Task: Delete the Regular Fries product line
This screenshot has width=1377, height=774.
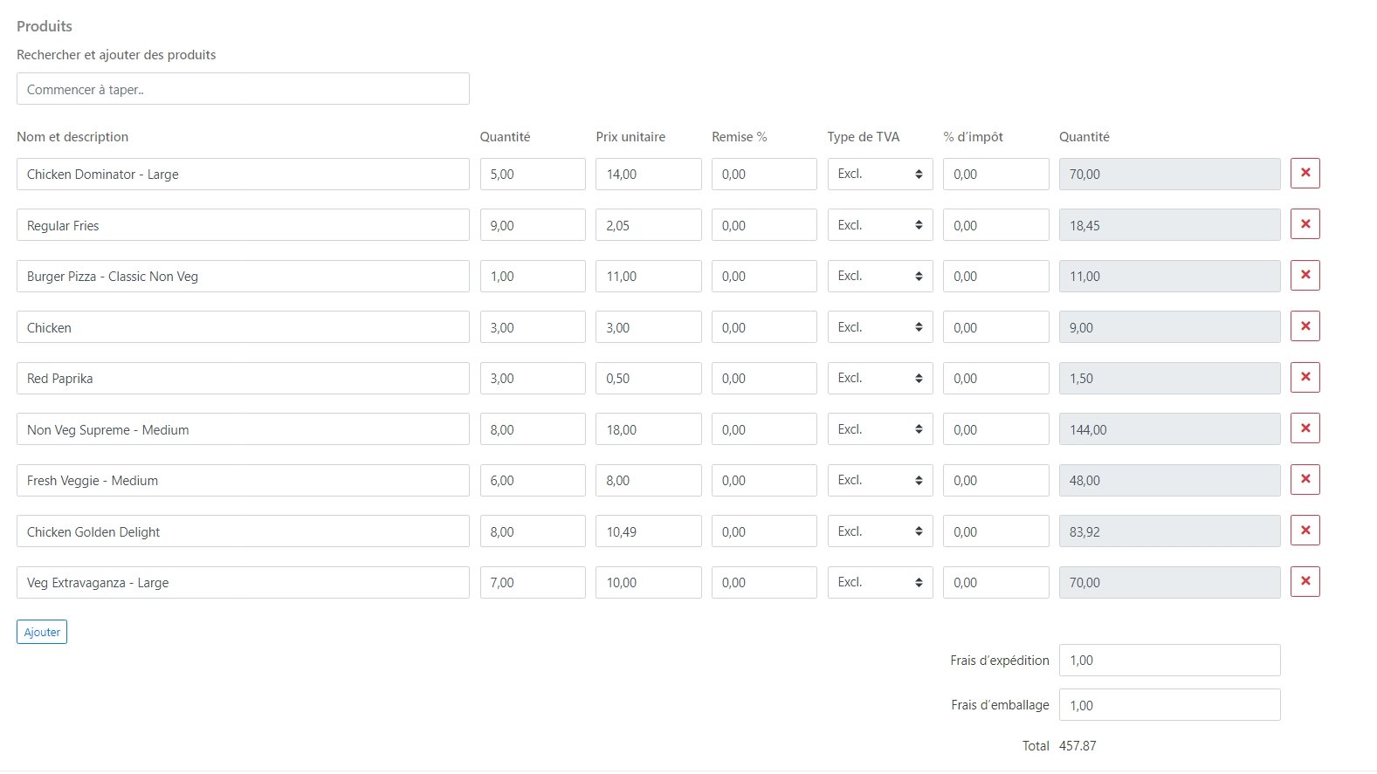Action: (1305, 224)
